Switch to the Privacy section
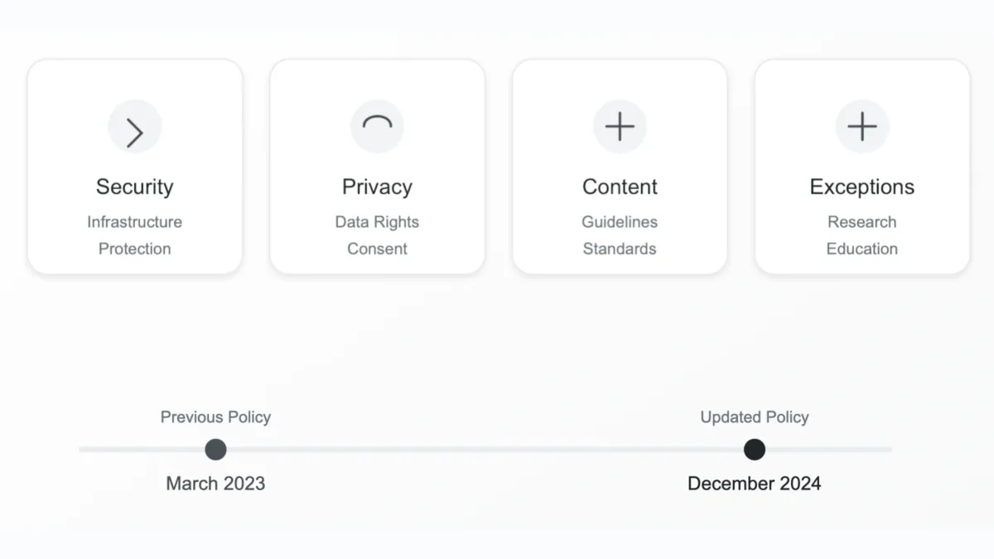994x559 pixels. (x=377, y=166)
